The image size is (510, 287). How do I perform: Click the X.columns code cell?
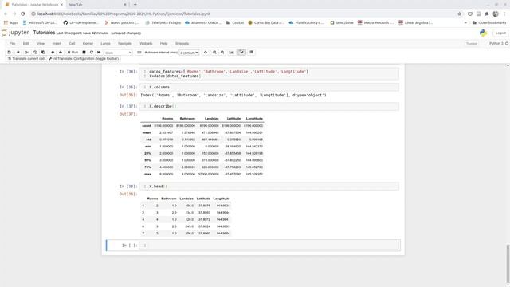click(269, 87)
